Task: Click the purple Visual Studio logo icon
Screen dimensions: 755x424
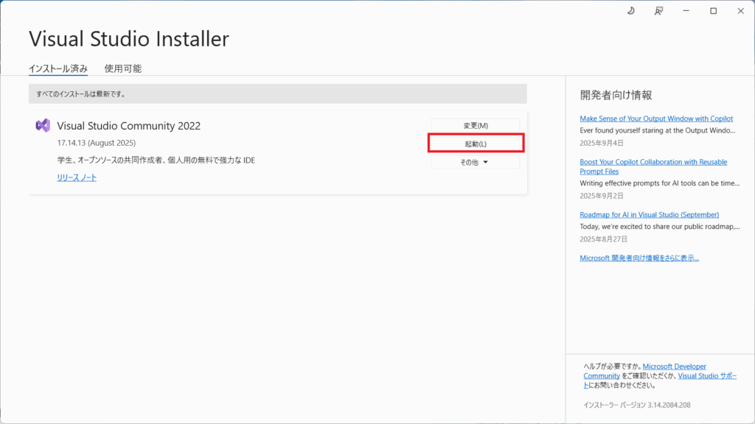Action: point(43,125)
